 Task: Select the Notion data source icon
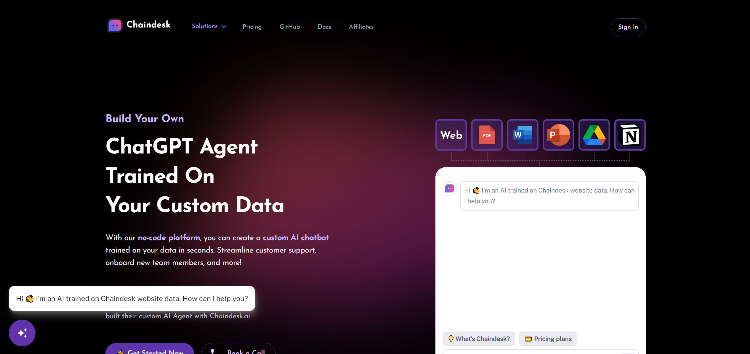[x=630, y=135]
